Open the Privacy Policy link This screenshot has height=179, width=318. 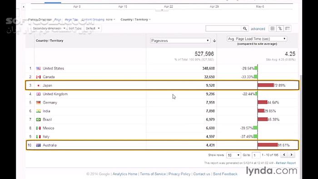tap(179, 174)
